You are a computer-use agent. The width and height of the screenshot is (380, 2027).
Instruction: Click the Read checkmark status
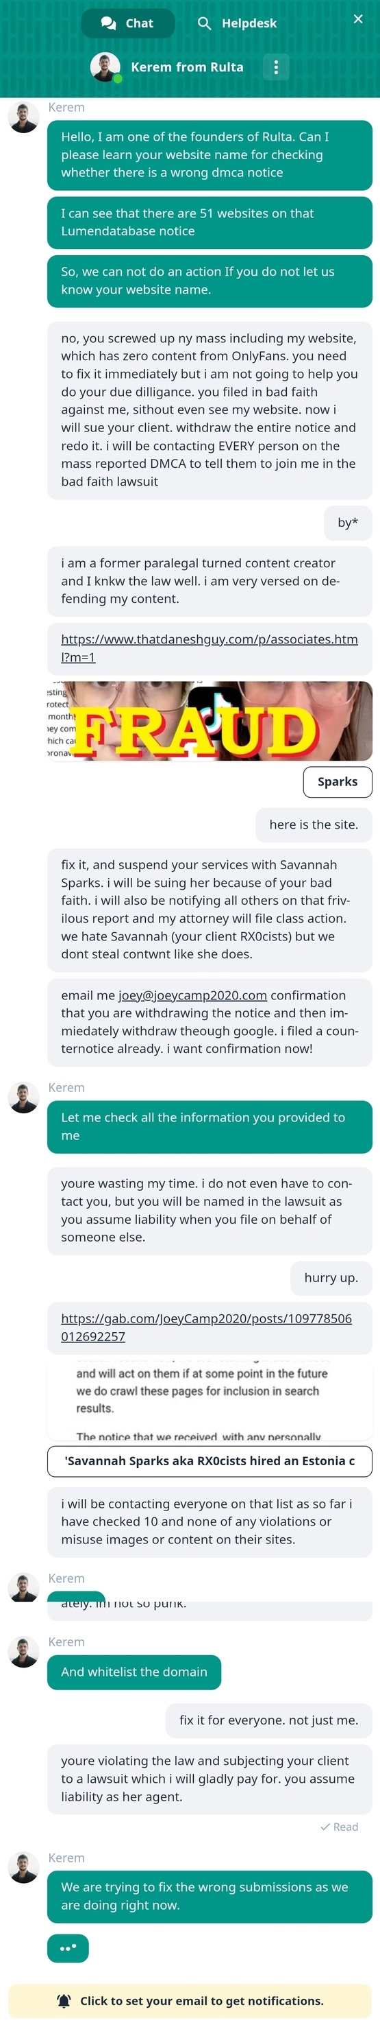click(x=339, y=1827)
